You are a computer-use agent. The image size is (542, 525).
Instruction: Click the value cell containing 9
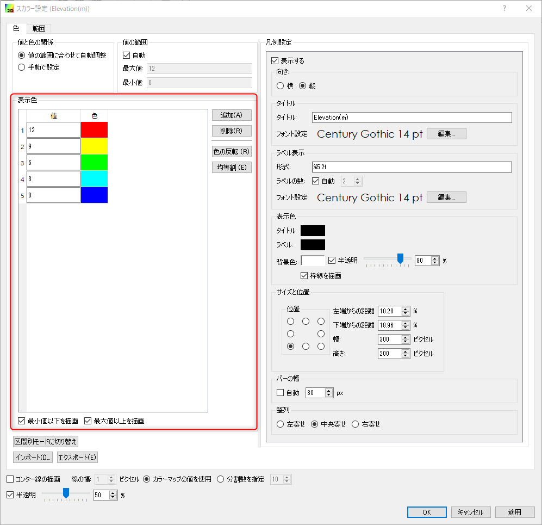tap(54, 146)
